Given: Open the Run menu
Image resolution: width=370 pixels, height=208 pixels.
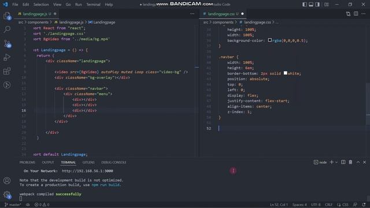Looking at the screenshot, I should tap(79, 5).
